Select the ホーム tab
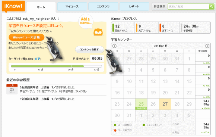The width and height of the screenshot is (216, 137). point(41,7)
